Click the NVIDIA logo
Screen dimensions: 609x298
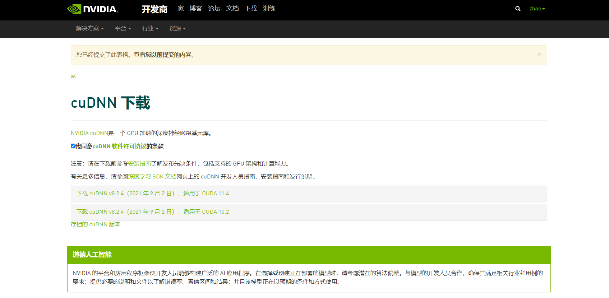point(92,9)
